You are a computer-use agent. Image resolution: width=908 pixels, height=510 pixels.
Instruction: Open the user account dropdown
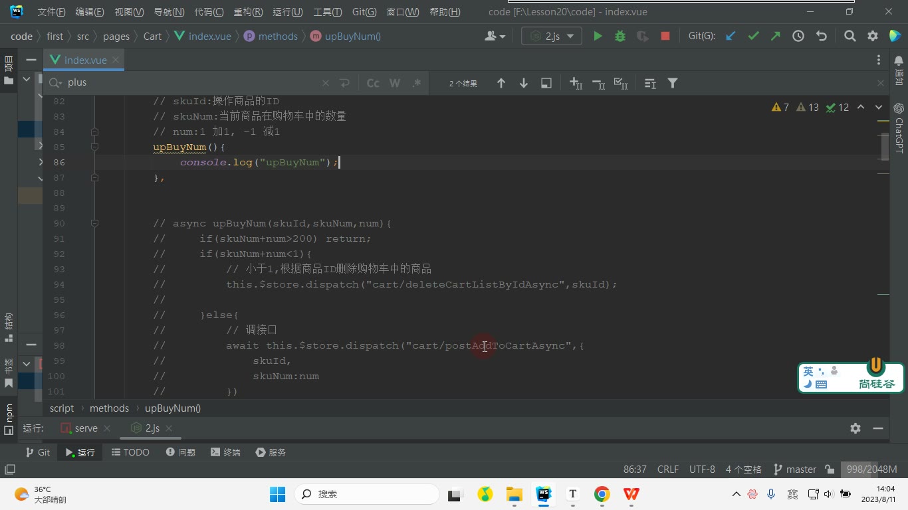coord(495,37)
